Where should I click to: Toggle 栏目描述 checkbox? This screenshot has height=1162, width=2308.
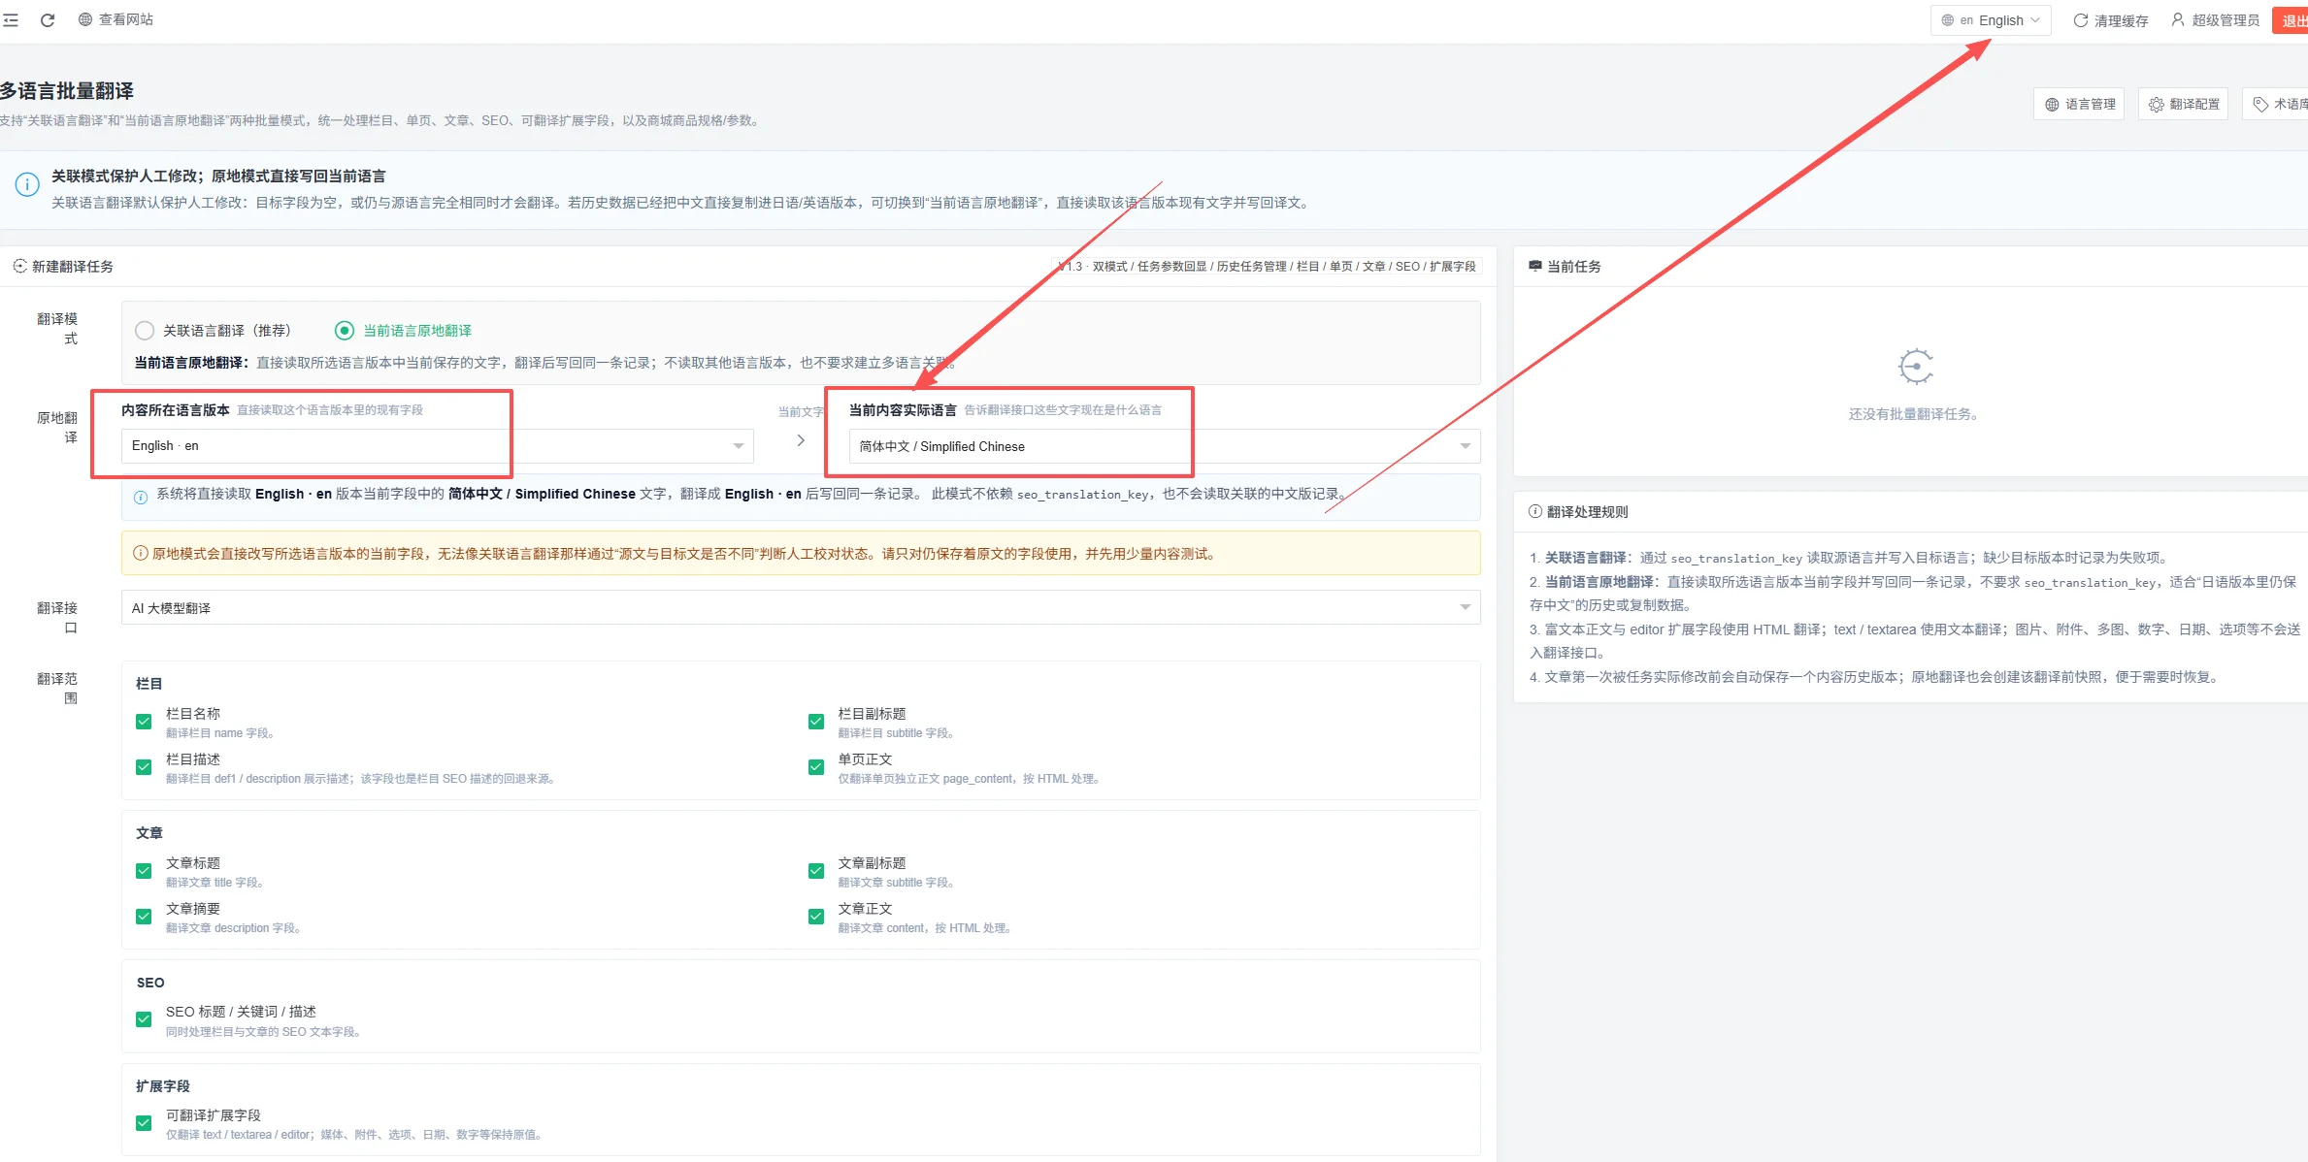[x=144, y=767]
